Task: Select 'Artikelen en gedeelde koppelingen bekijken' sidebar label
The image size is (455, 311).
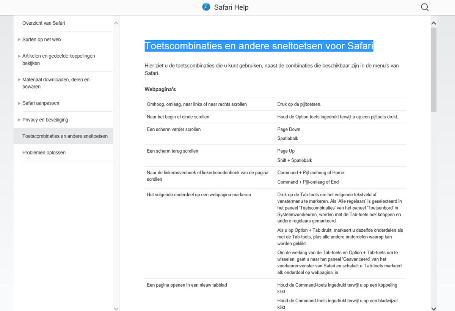Action: 59,60
